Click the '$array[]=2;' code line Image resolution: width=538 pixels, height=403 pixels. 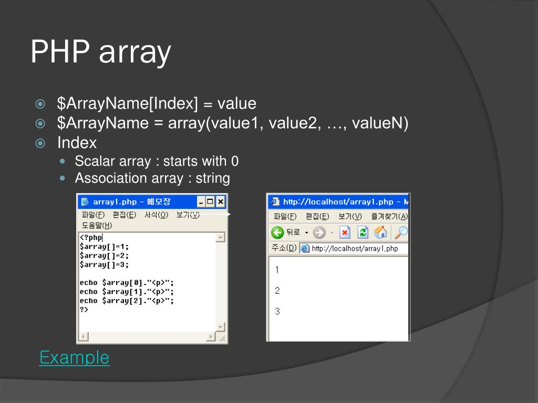pos(105,256)
